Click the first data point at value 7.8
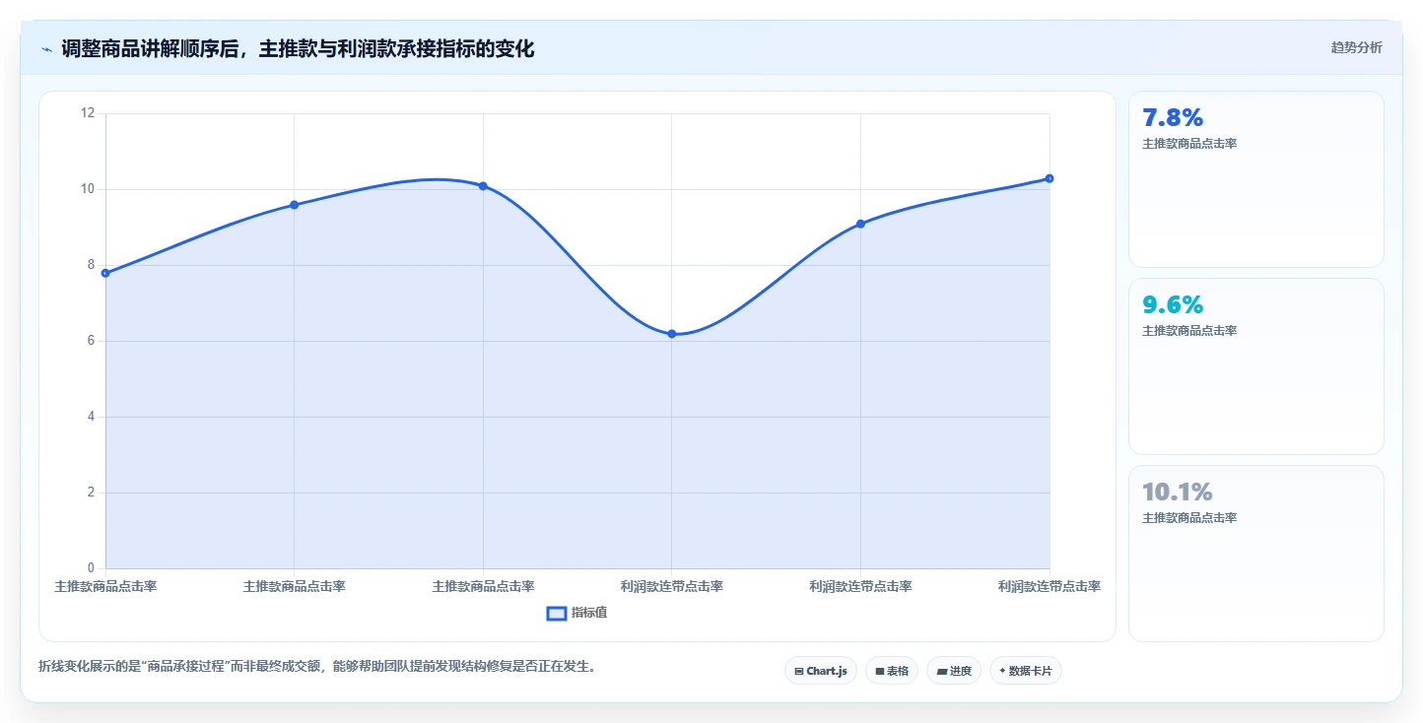The image size is (1423, 723). click(x=105, y=273)
